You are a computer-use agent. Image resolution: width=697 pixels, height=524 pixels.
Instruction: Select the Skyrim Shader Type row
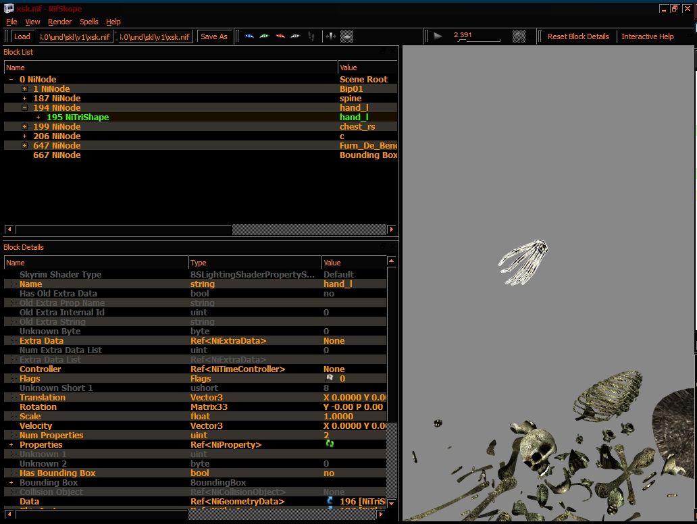pyautogui.click(x=195, y=275)
